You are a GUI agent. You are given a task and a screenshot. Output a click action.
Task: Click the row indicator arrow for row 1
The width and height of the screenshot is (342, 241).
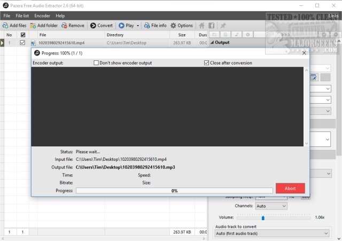[2, 43]
